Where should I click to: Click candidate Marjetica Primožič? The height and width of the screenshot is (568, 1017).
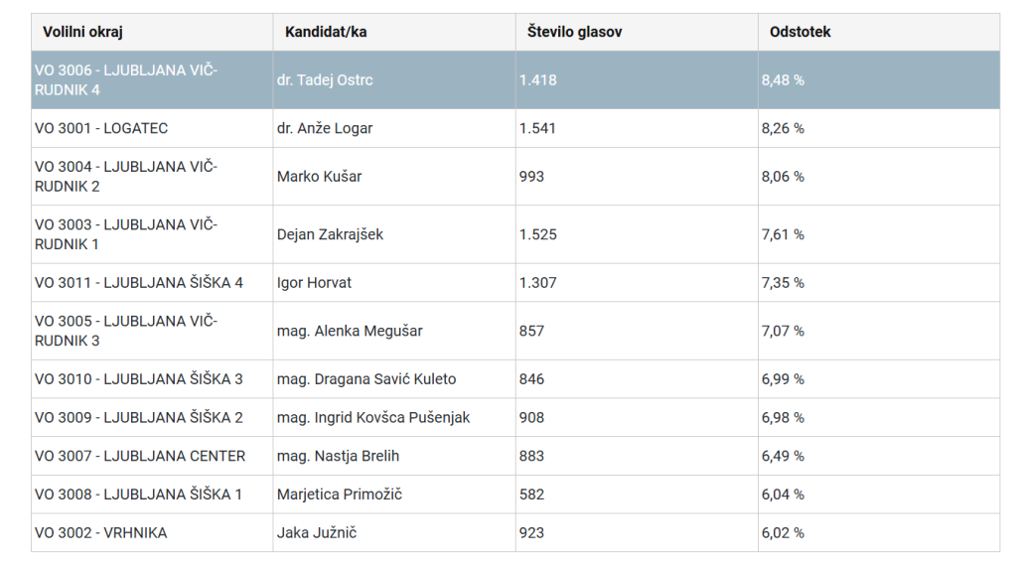[339, 495]
